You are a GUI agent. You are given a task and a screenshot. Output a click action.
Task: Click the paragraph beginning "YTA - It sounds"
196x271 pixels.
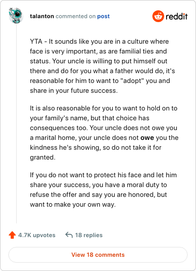(102, 66)
